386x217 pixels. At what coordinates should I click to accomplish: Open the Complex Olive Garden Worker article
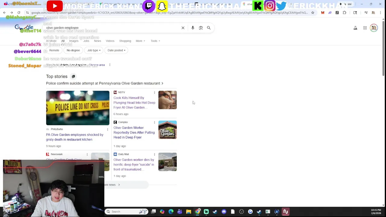[134, 133]
